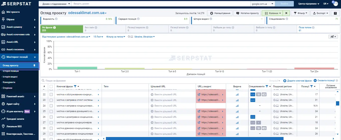Screen dimensions: 341x140
Task: Click the Знайти search button
Action: click(284, 4)
